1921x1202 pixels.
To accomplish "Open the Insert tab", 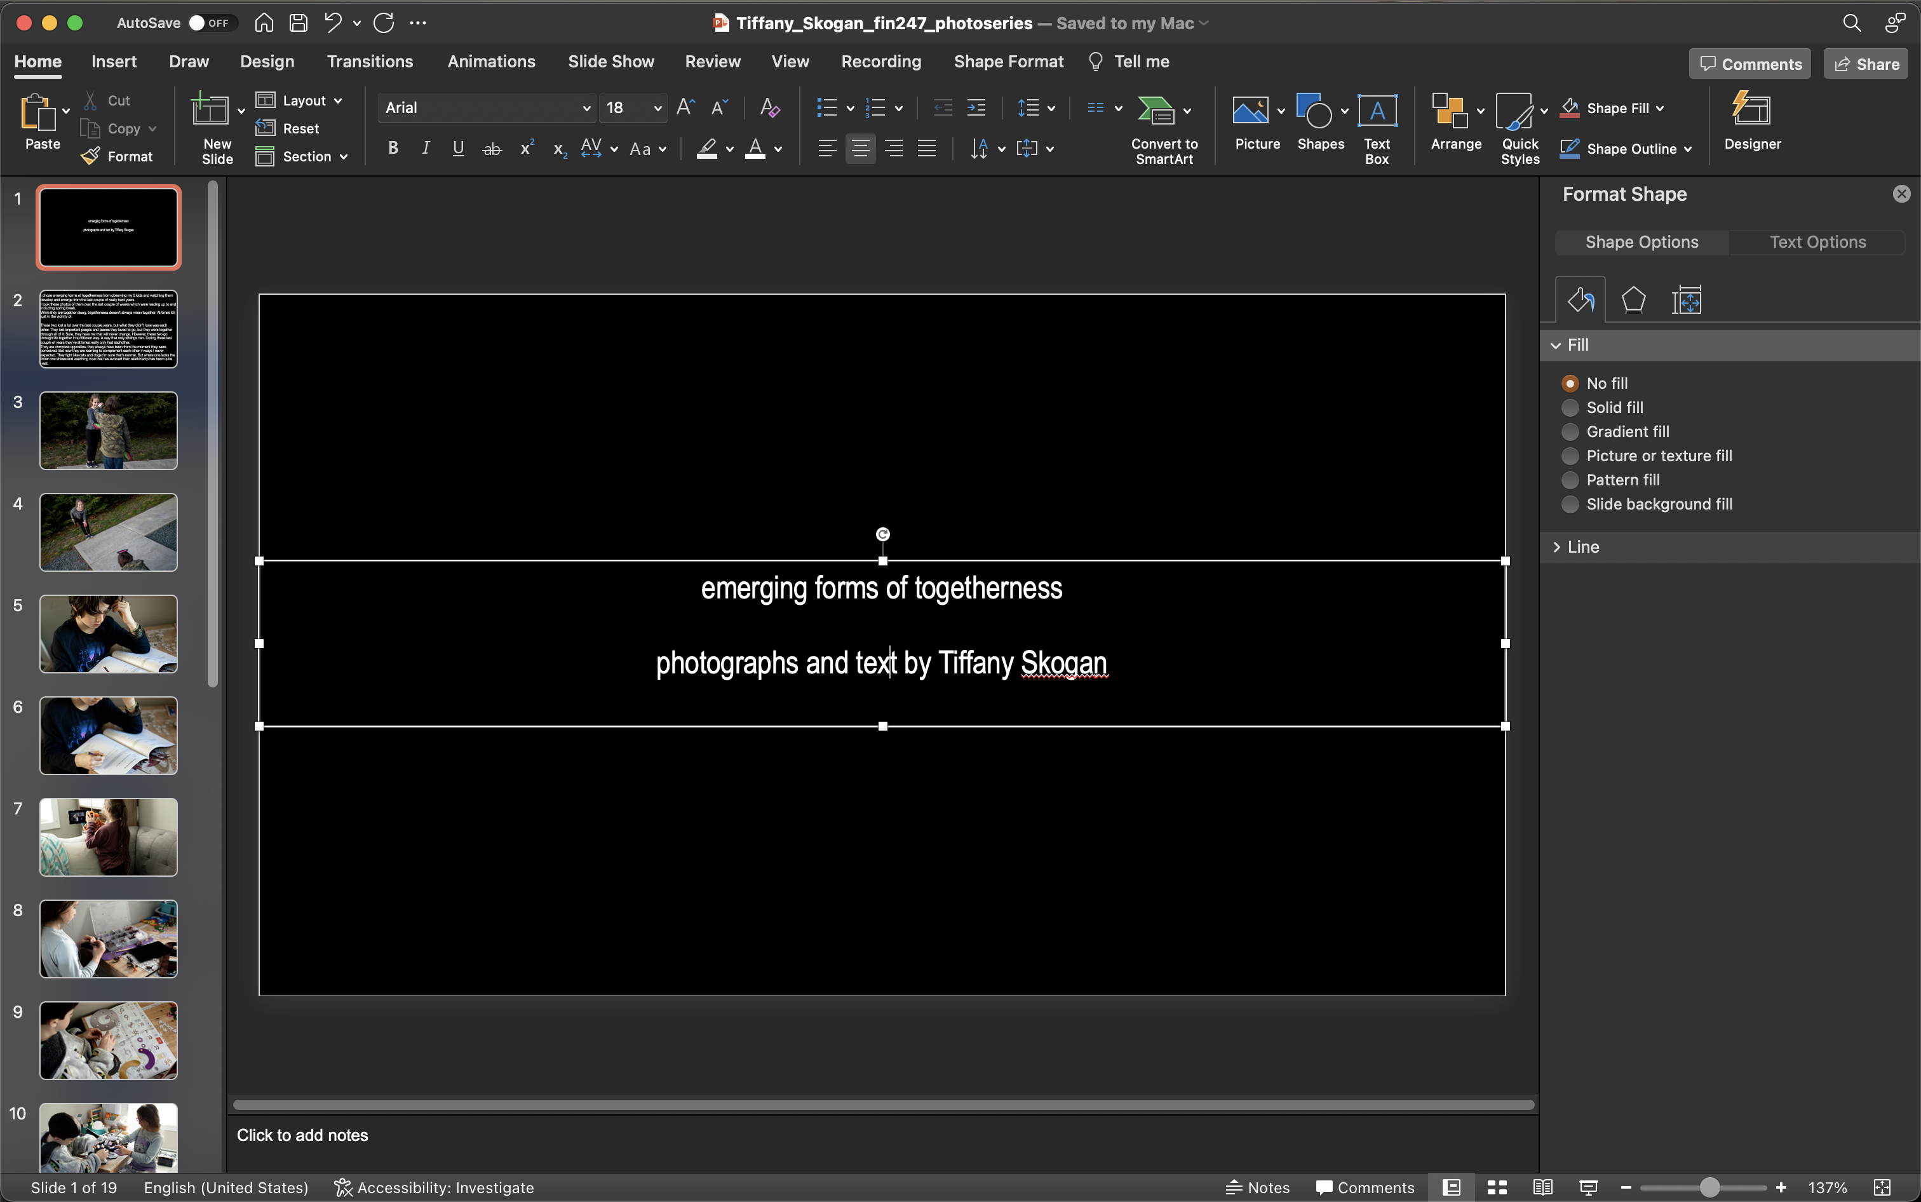I will (x=114, y=61).
